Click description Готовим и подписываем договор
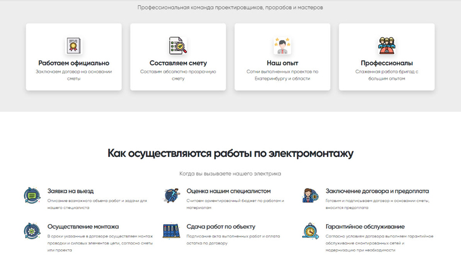The image size is (461, 271). [x=377, y=204]
